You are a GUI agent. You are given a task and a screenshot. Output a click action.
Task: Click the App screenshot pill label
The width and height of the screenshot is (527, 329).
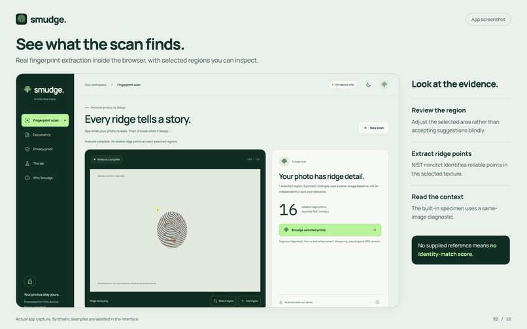click(x=488, y=20)
